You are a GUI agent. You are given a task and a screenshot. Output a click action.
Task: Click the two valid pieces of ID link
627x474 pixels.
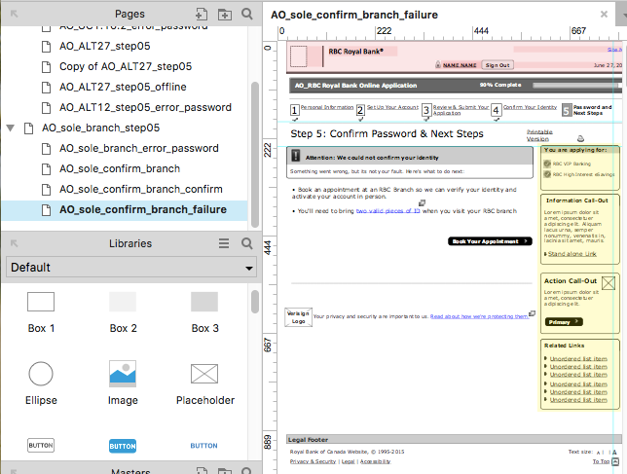pyautogui.click(x=387, y=211)
